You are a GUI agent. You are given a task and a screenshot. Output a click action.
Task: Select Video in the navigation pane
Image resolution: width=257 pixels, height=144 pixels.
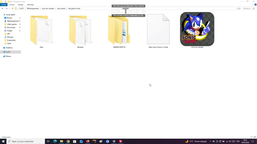point(9,44)
